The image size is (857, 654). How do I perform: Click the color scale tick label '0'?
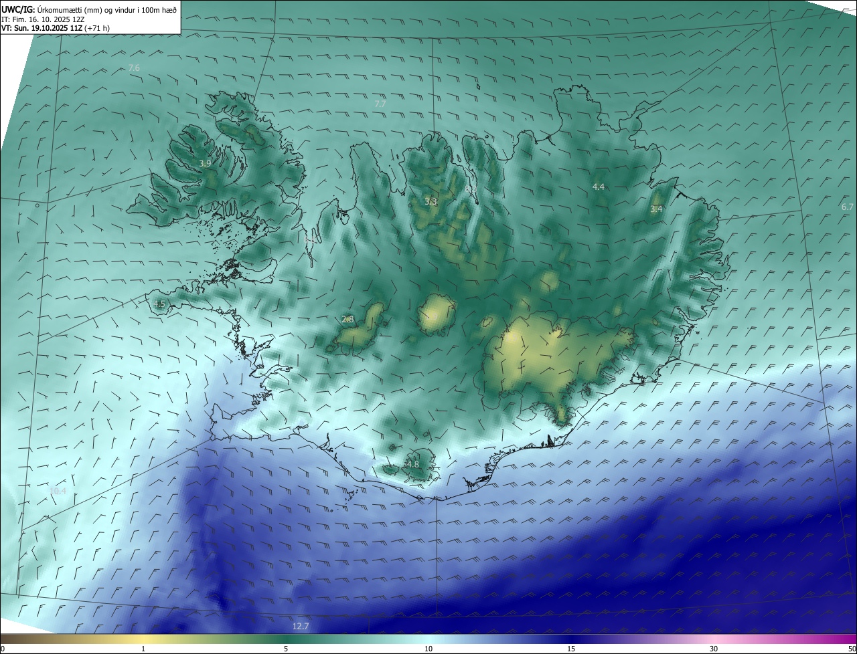(3, 649)
